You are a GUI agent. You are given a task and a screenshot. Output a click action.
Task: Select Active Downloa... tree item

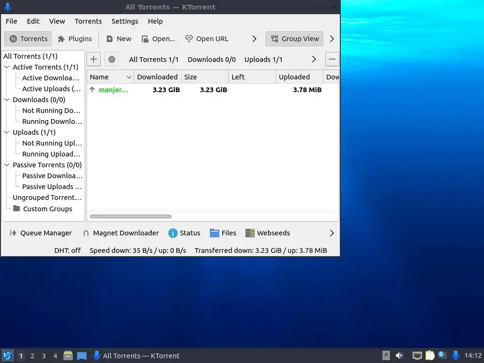click(x=51, y=78)
